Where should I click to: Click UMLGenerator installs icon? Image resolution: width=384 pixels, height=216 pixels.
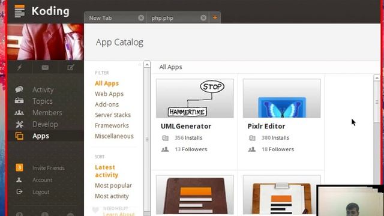166,138
